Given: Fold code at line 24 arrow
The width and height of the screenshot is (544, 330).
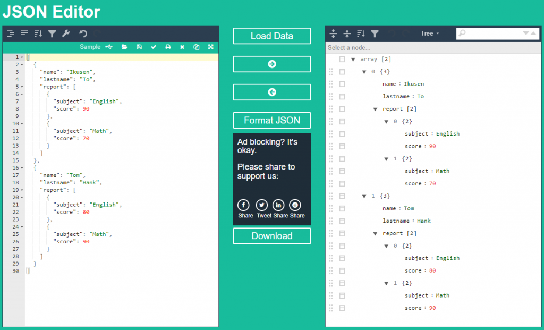Looking at the screenshot, I should pyautogui.click(x=22, y=227).
